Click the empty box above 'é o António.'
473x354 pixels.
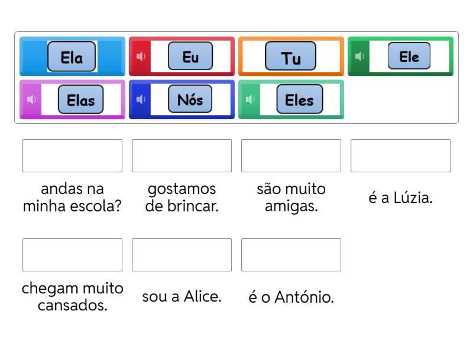(291, 255)
